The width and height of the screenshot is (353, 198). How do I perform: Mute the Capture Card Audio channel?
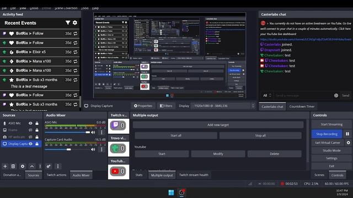point(93,149)
